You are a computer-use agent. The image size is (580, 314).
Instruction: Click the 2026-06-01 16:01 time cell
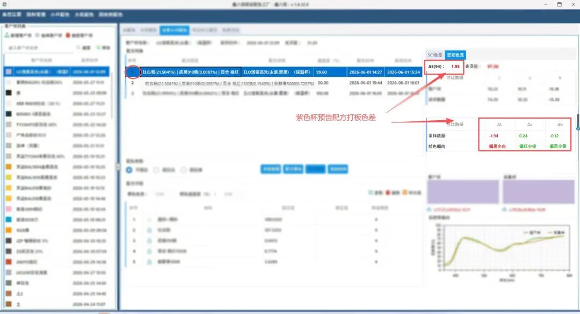pos(403,83)
